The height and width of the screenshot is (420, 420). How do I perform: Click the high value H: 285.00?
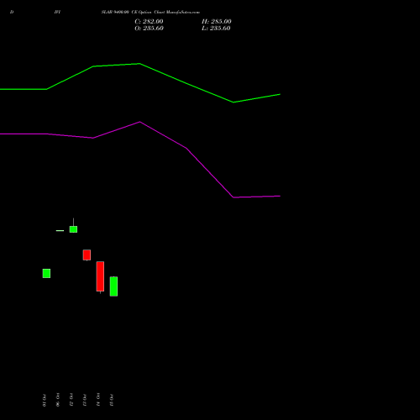point(217,22)
